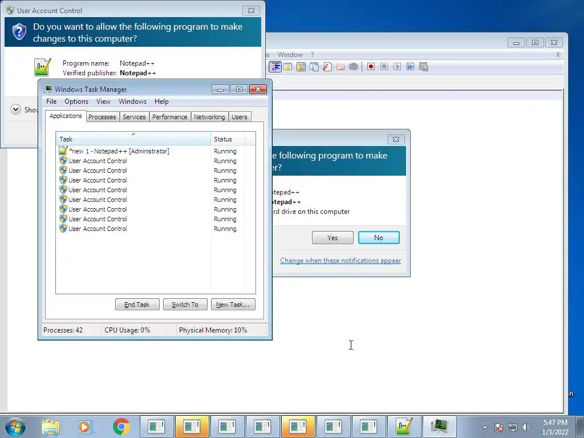This screenshot has width=584, height=438.
Task: Maximize the Notepad++ window
Action: coord(535,42)
